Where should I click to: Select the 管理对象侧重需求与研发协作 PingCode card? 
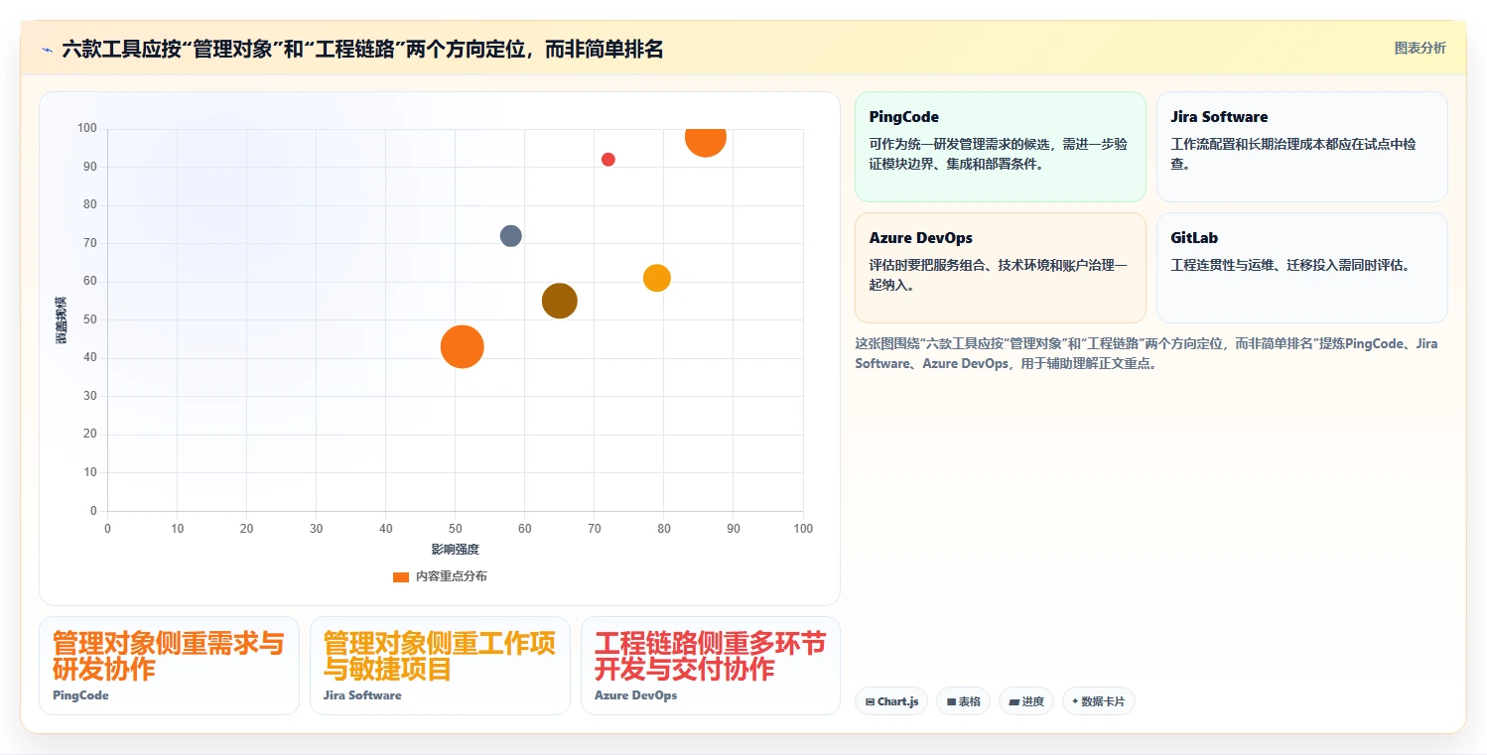pyautogui.click(x=169, y=666)
